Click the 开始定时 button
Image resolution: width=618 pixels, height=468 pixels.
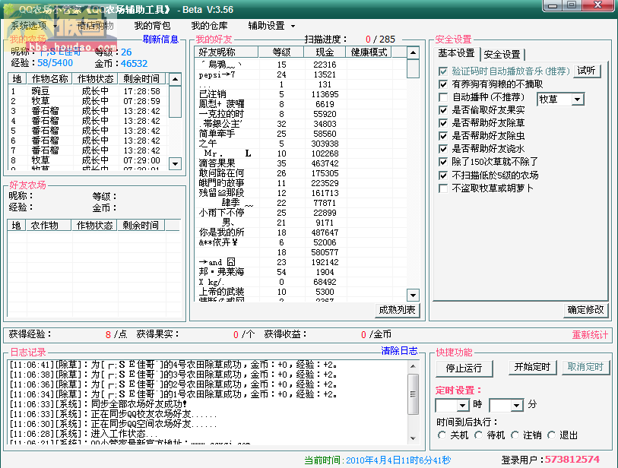[532, 367]
